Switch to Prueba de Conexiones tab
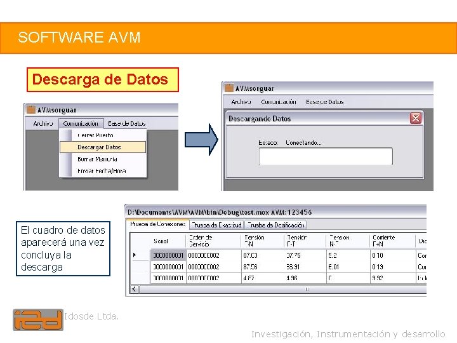 157,224
